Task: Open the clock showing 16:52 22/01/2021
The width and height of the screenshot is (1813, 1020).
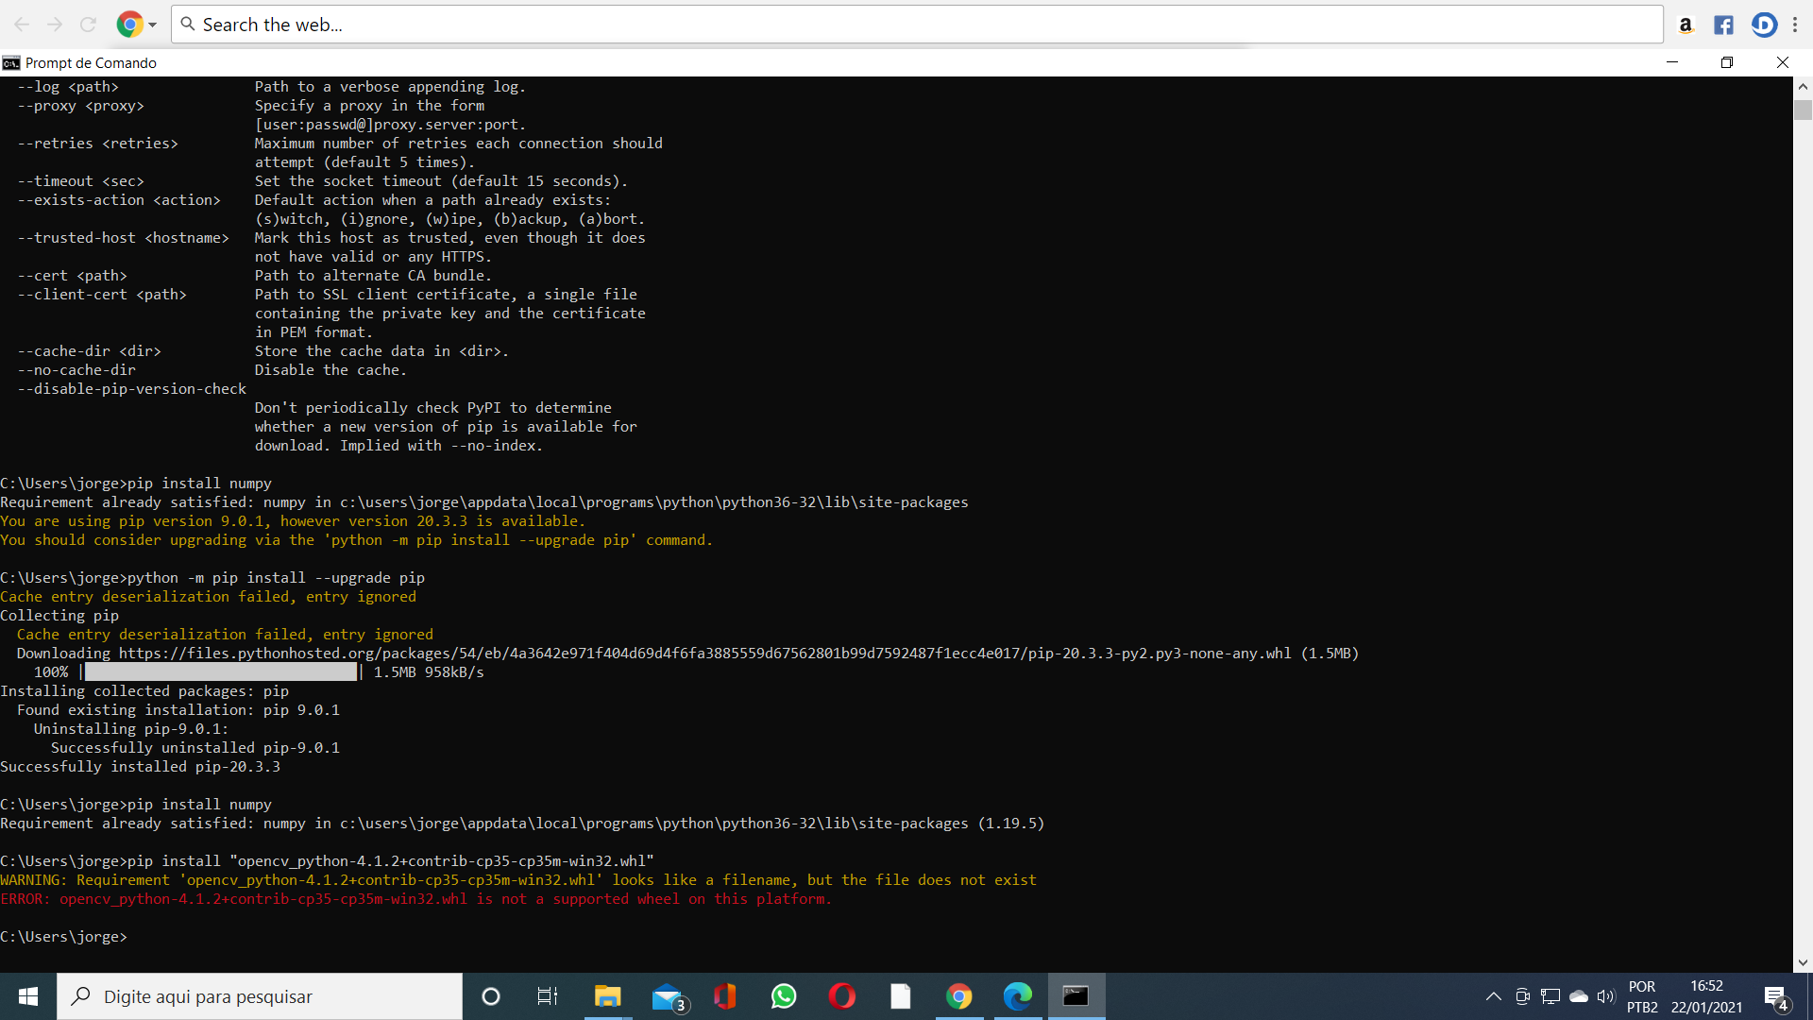Action: 1706,996
